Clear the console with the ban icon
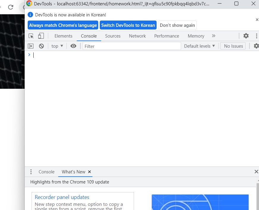Screen dimensions: 259x210 (41, 46)
